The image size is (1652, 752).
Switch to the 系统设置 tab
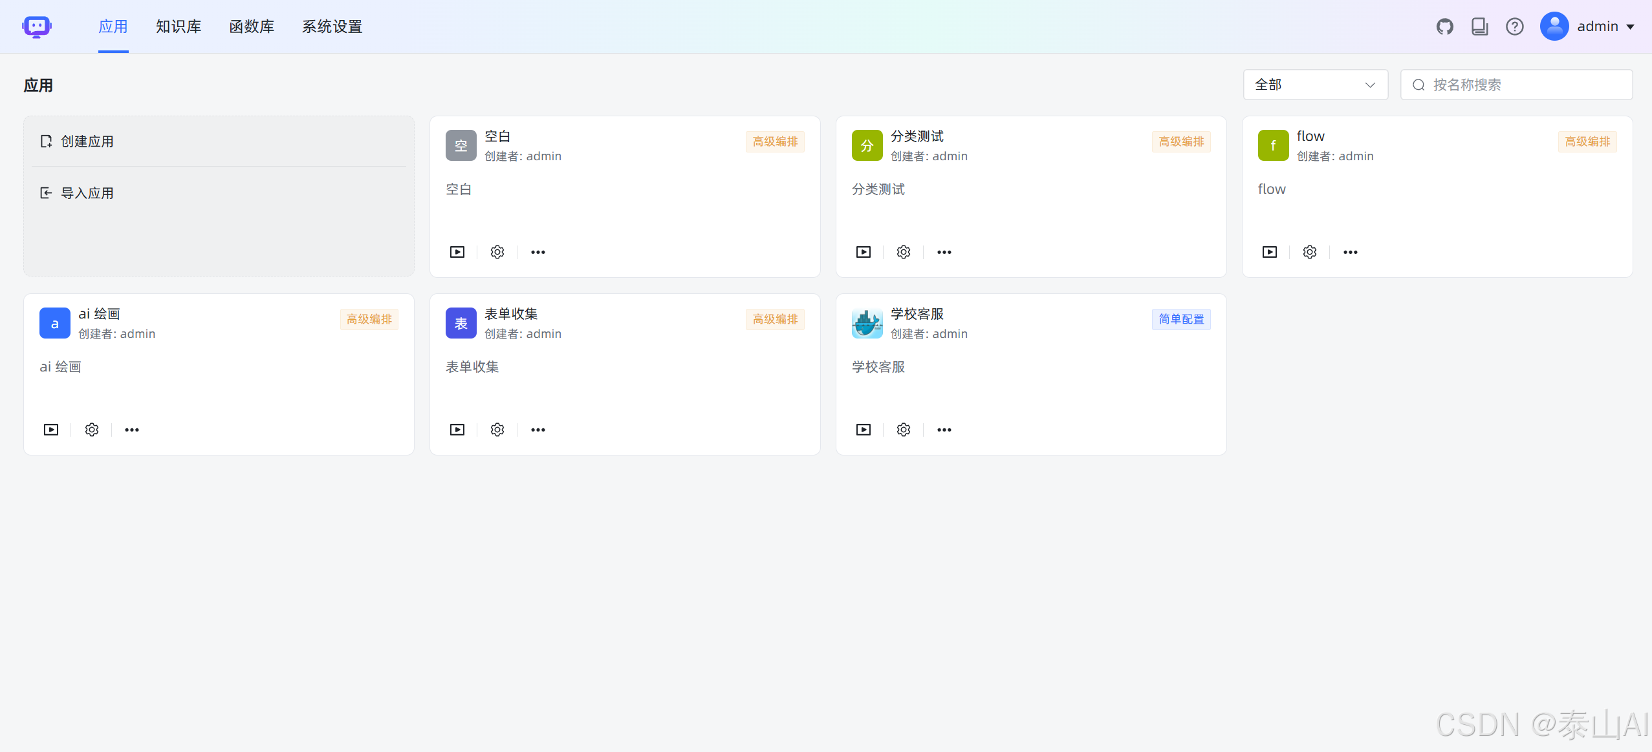[x=332, y=26]
